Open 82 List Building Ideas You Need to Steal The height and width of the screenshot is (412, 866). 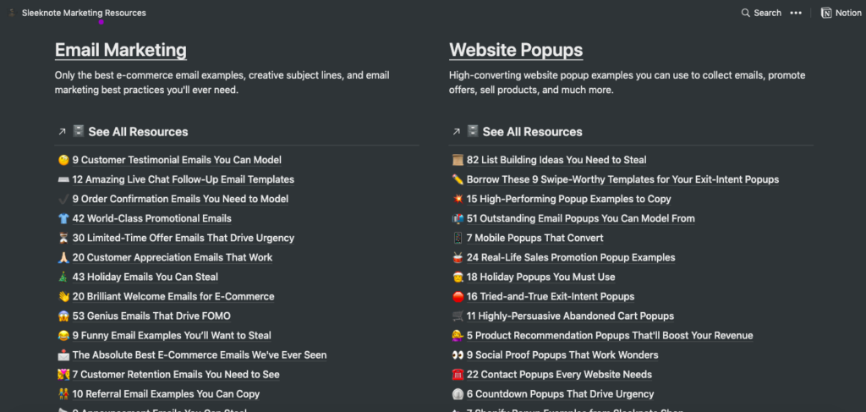pyautogui.click(x=556, y=160)
